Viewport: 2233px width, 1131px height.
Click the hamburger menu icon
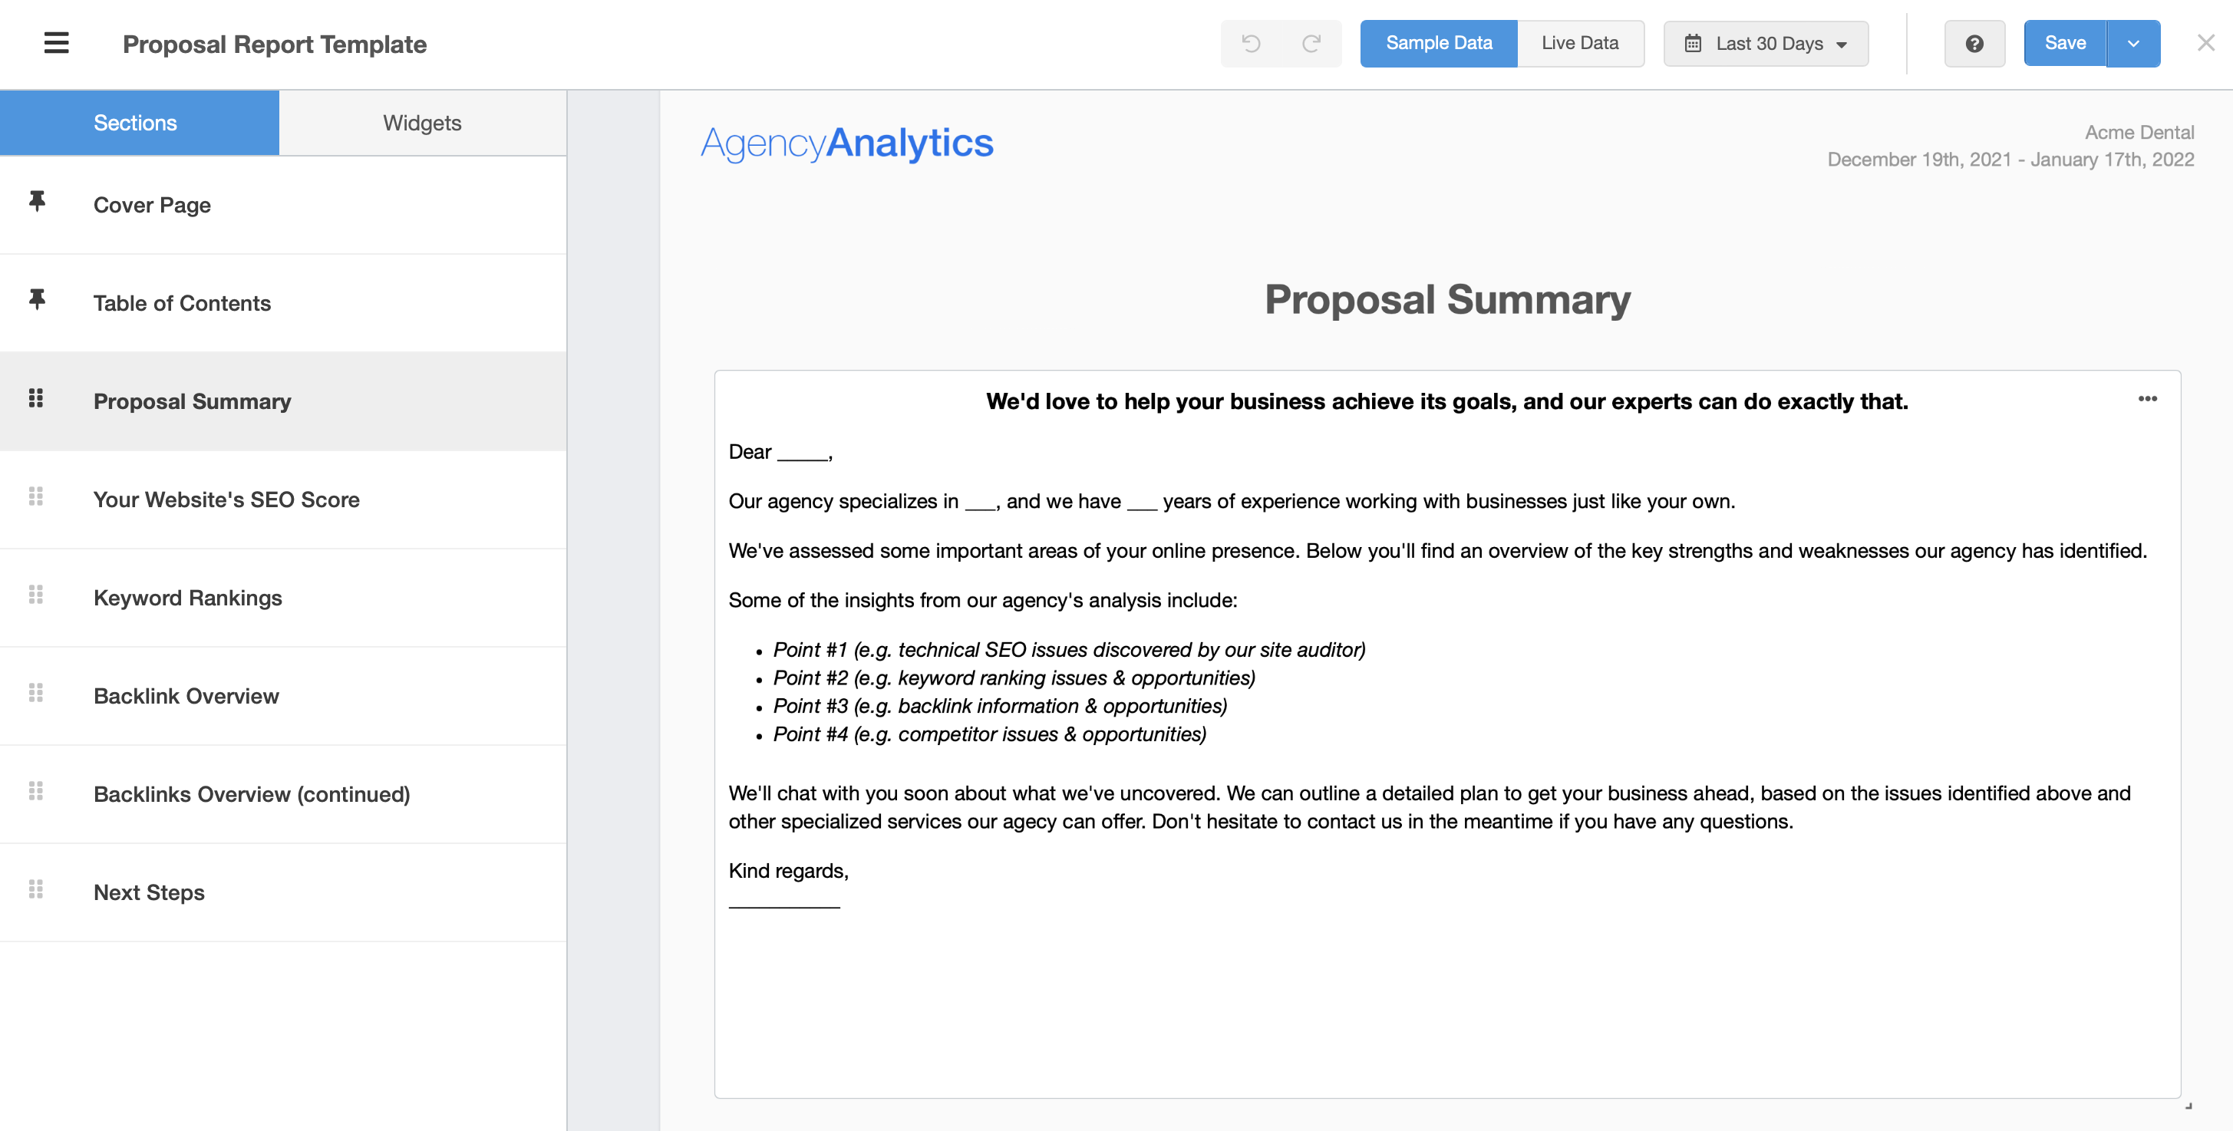[x=54, y=42]
